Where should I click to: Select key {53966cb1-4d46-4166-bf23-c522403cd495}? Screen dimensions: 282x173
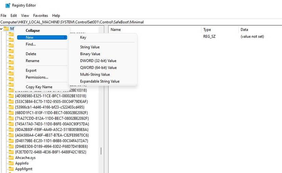pos(50,107)
